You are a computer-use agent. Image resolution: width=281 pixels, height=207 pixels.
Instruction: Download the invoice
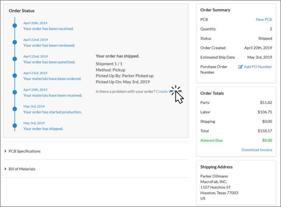coord(257,150)
